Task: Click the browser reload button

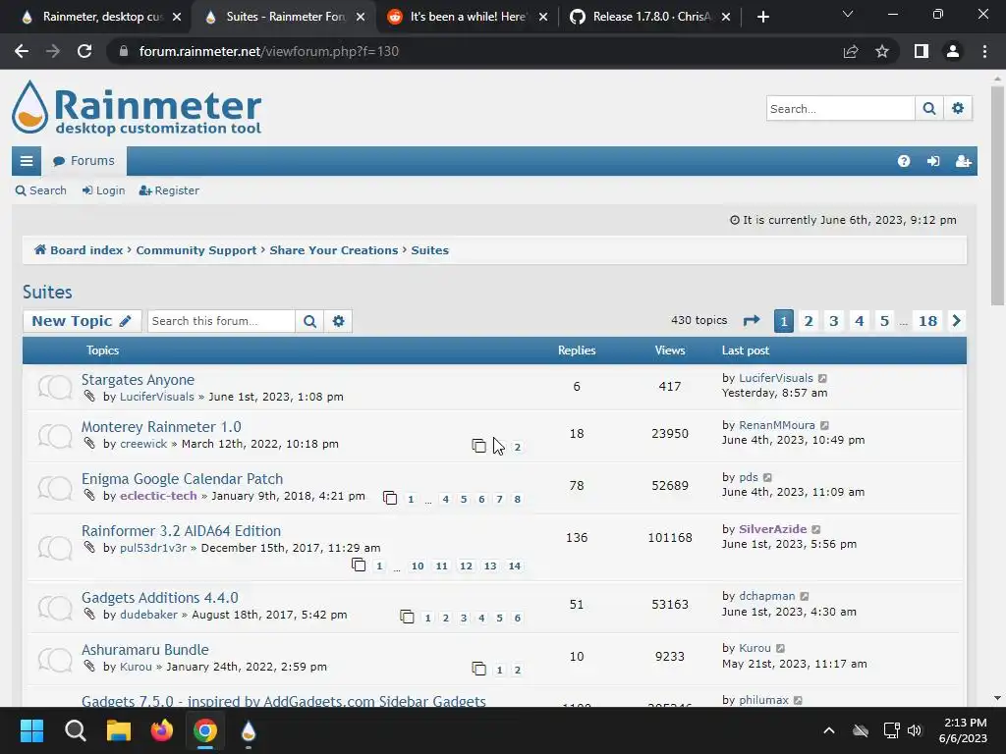Action: [84, 51]
